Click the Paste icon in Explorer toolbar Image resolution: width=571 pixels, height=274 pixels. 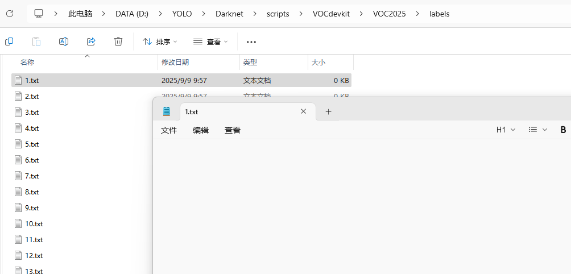pyautogui.click(x=36, y=41)
